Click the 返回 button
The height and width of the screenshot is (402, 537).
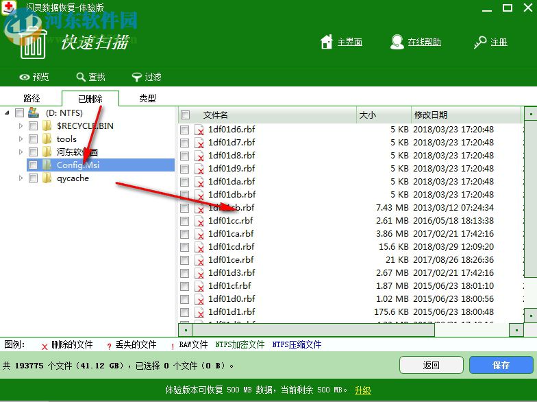coord(432,365)
